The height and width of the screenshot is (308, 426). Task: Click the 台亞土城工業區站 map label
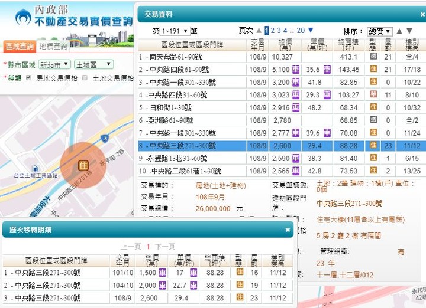[x=35, y=175]
